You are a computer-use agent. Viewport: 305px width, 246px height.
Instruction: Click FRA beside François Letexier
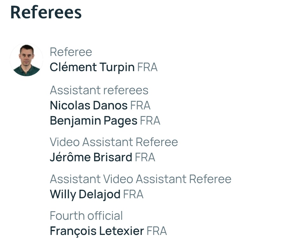coord(156,231)
